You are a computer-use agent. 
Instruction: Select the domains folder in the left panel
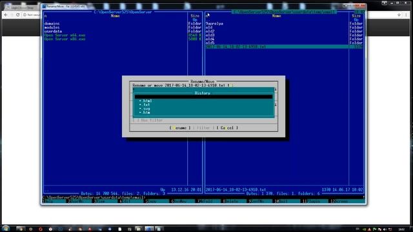[52, 23]
